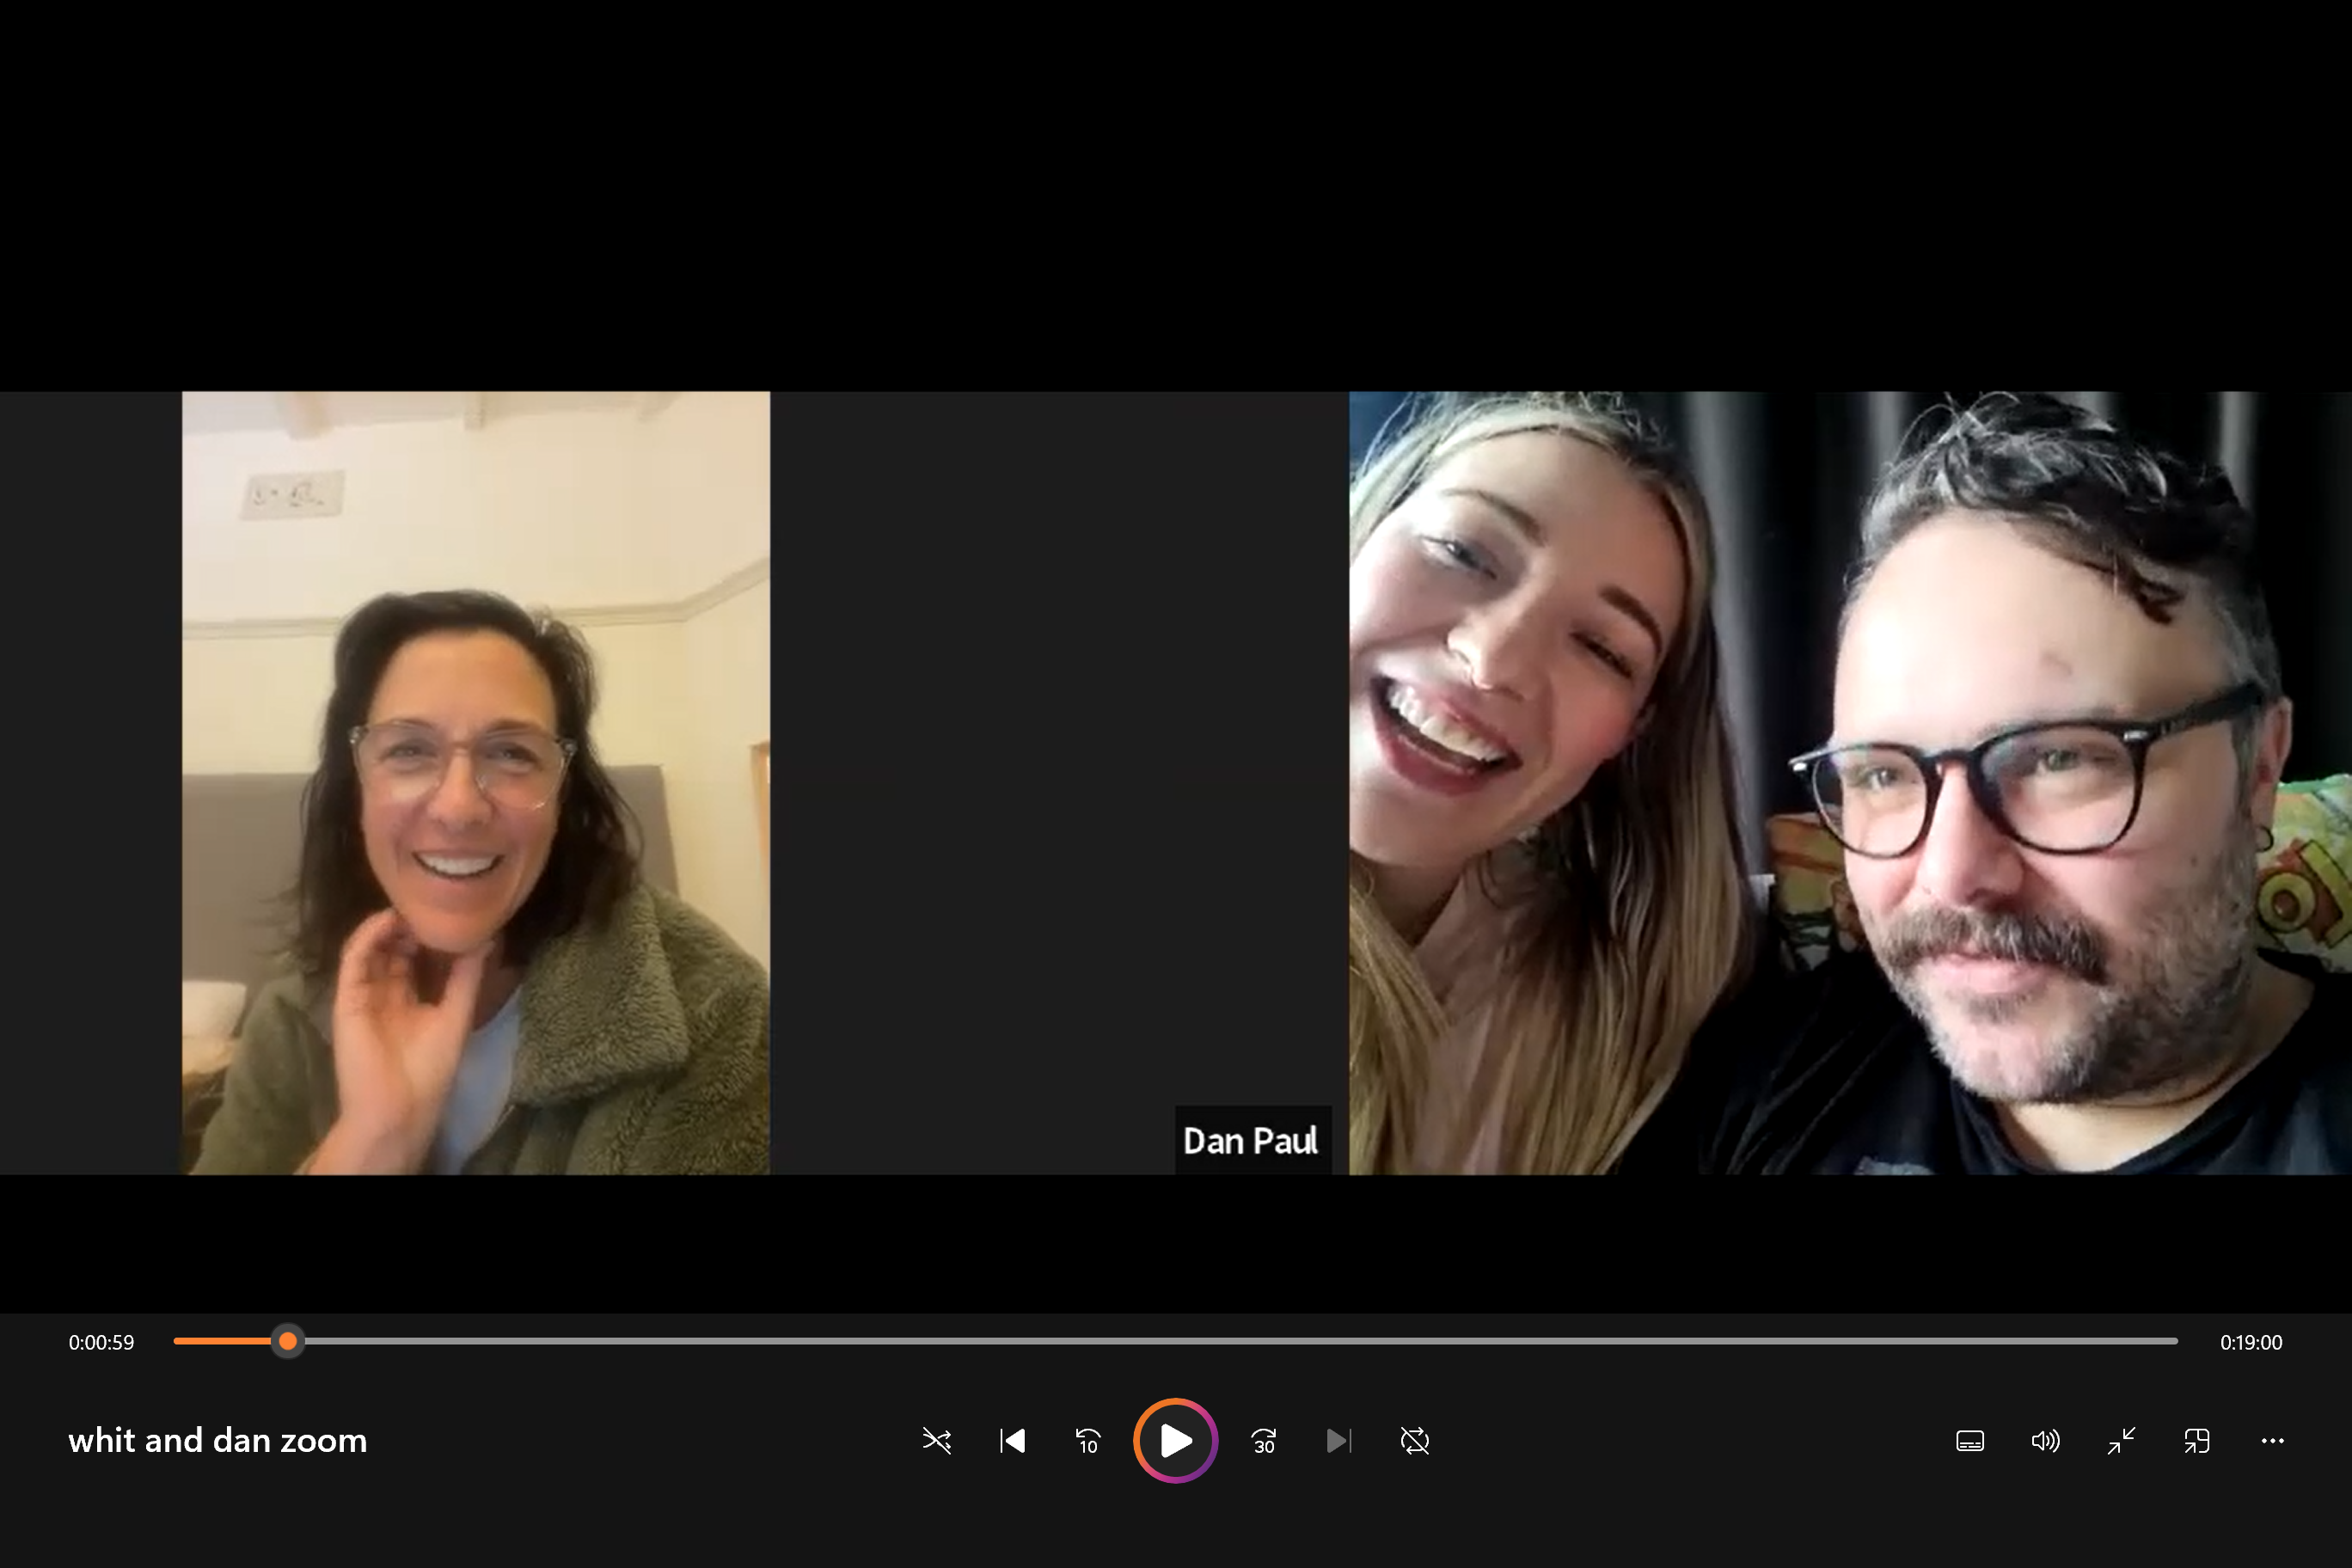Click the 'Dan Paul' name label
Screen dimensions: 2352x1568
click(x=1250, y=1140)
